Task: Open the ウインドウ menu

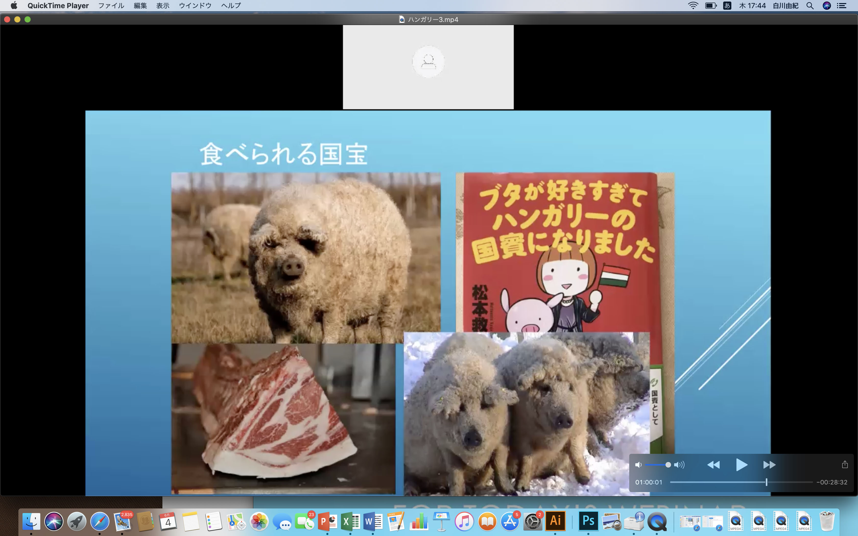Action: [x=195, y=5]
